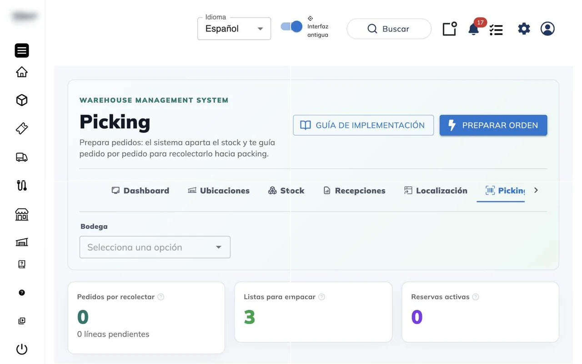Click the Reservas activas value 0
The height and width of the screenshot is (364, 582).
417,317
